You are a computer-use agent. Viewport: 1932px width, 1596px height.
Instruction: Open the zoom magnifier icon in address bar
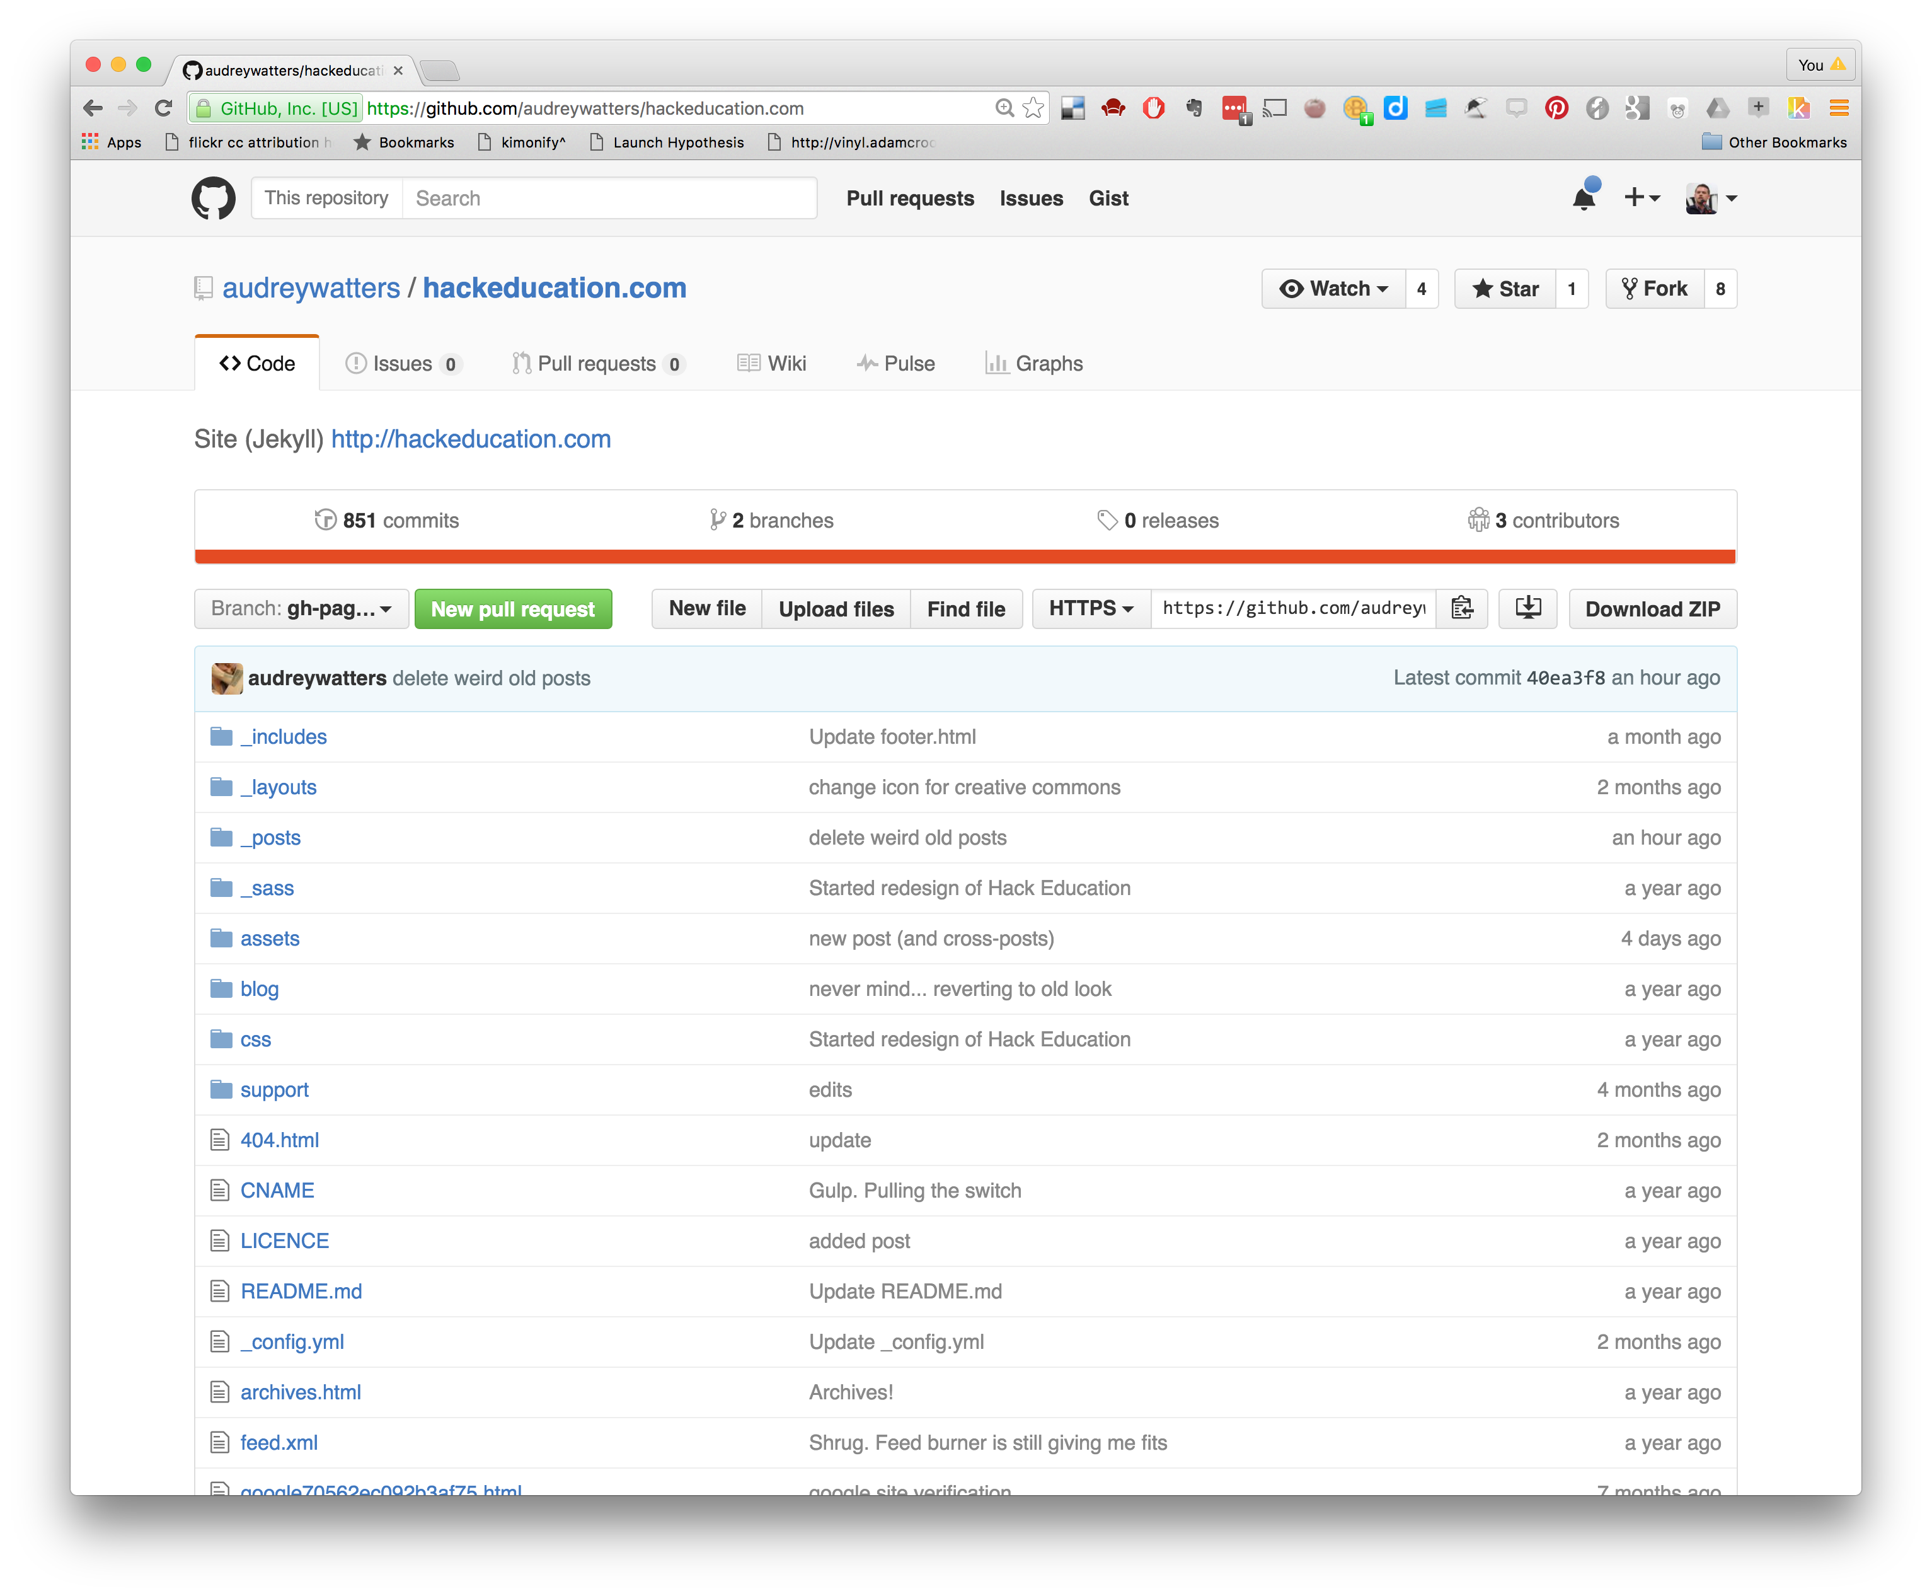coord(1004,108)
